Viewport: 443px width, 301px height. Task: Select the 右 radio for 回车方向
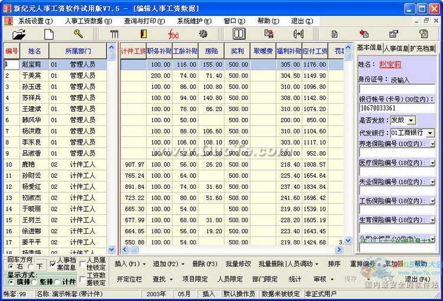coord(11,266)
